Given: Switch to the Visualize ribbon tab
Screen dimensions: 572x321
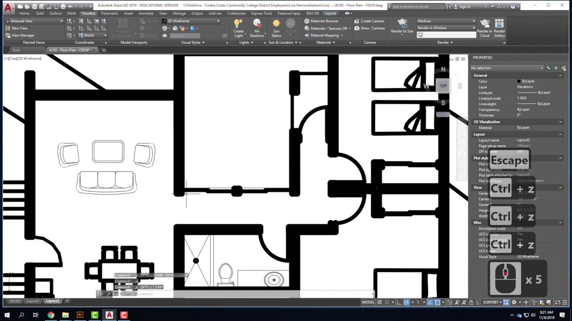Looking at the screenshot, I should 88,13.
